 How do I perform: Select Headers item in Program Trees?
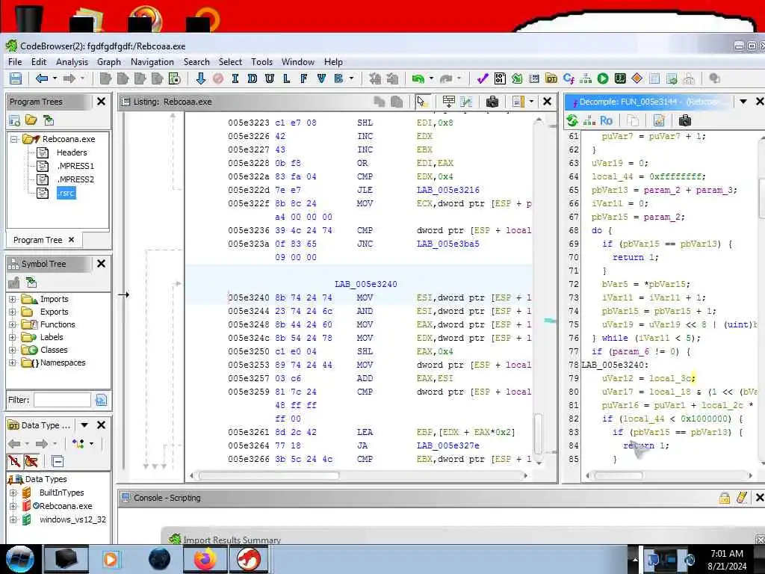[x=72, y=152]
